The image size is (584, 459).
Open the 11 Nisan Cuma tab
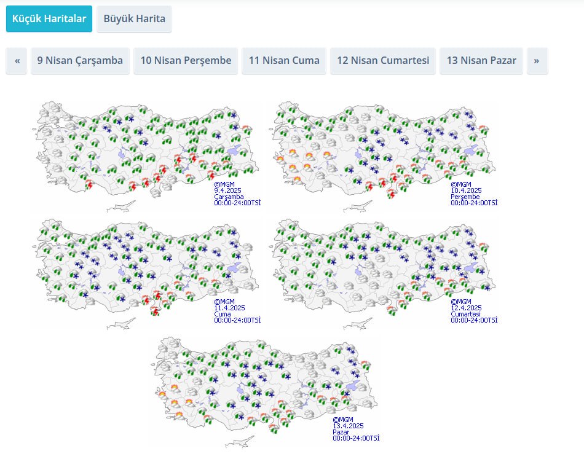(284, 60)
